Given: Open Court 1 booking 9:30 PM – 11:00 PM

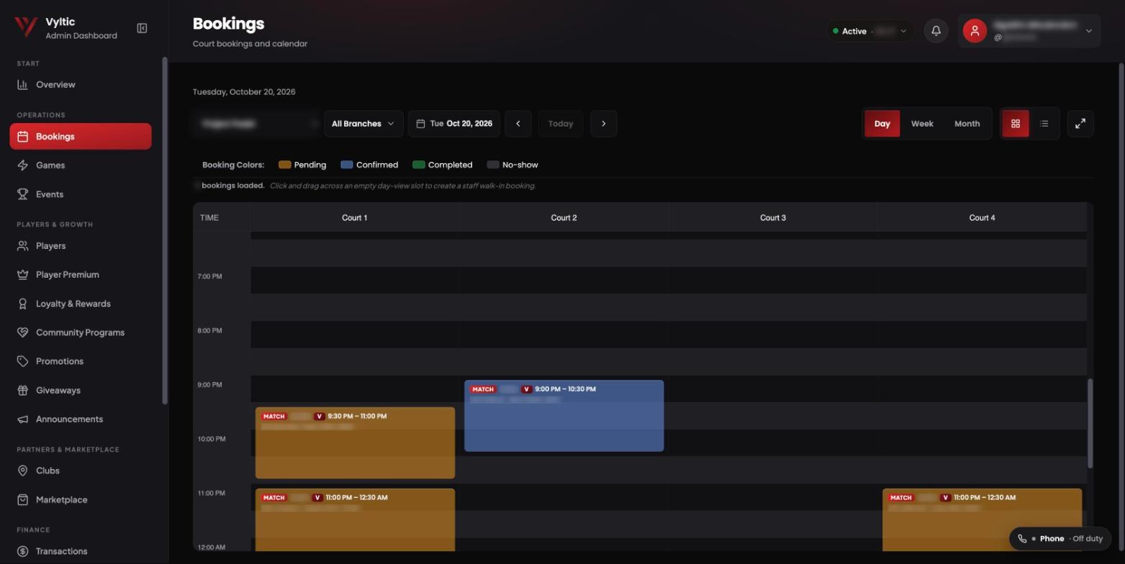Looking at the screenshot, I should 355,443.
